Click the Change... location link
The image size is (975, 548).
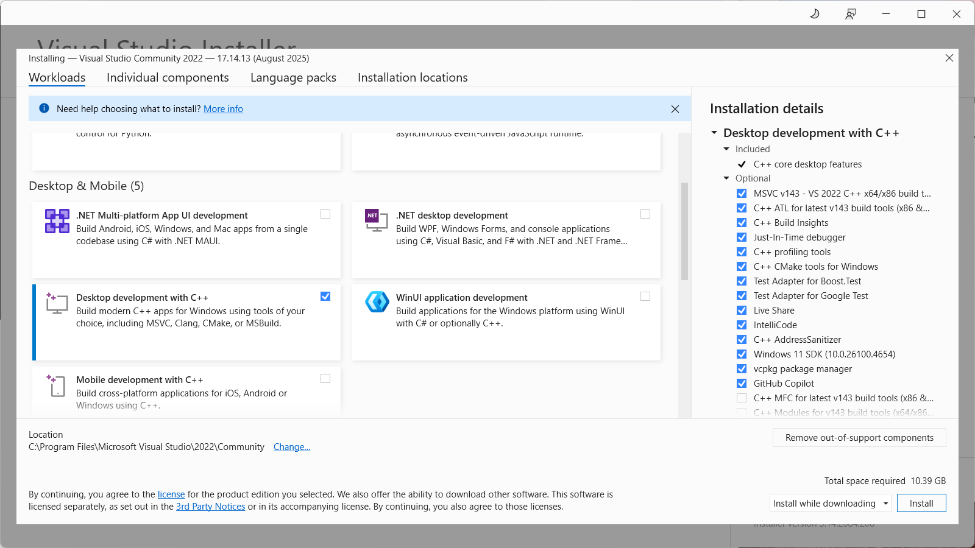pos(292,447)
